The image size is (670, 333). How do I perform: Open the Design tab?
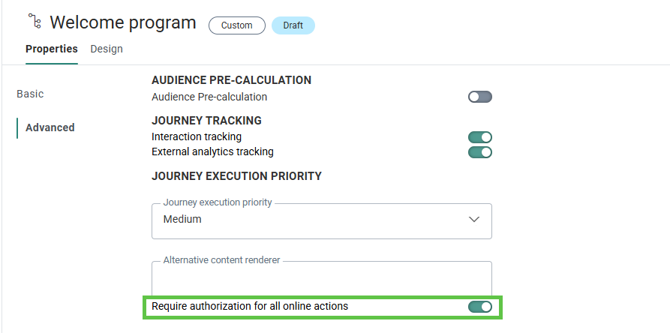107,49
